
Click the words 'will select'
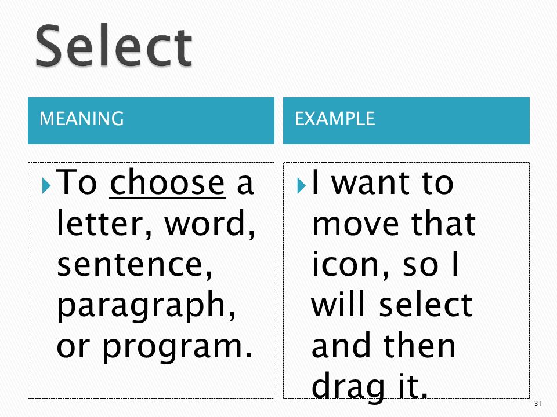(392, 305)
